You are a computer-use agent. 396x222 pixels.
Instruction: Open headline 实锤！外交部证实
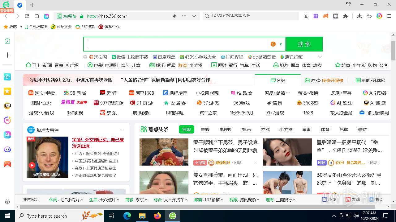tap(98, 143)
